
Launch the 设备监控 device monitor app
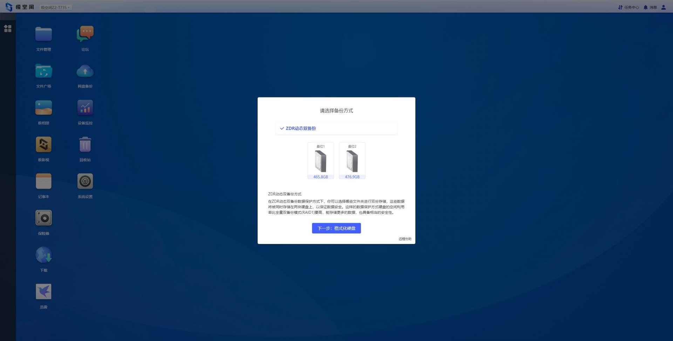tap(85, 108)
